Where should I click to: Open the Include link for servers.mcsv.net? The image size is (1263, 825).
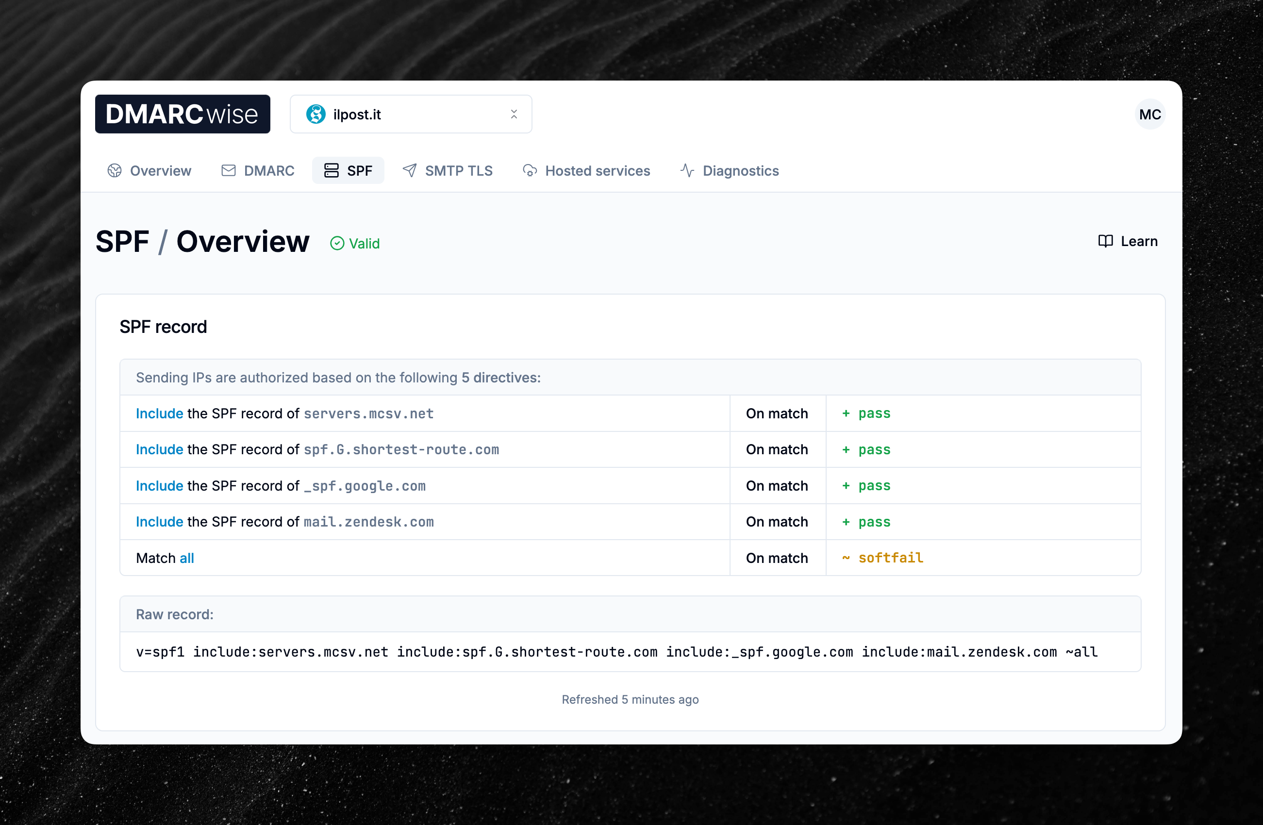point(159,413)
